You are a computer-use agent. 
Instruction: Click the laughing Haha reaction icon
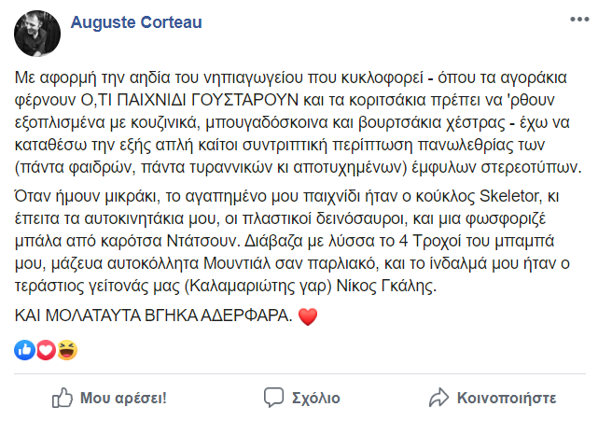[66, 349]
